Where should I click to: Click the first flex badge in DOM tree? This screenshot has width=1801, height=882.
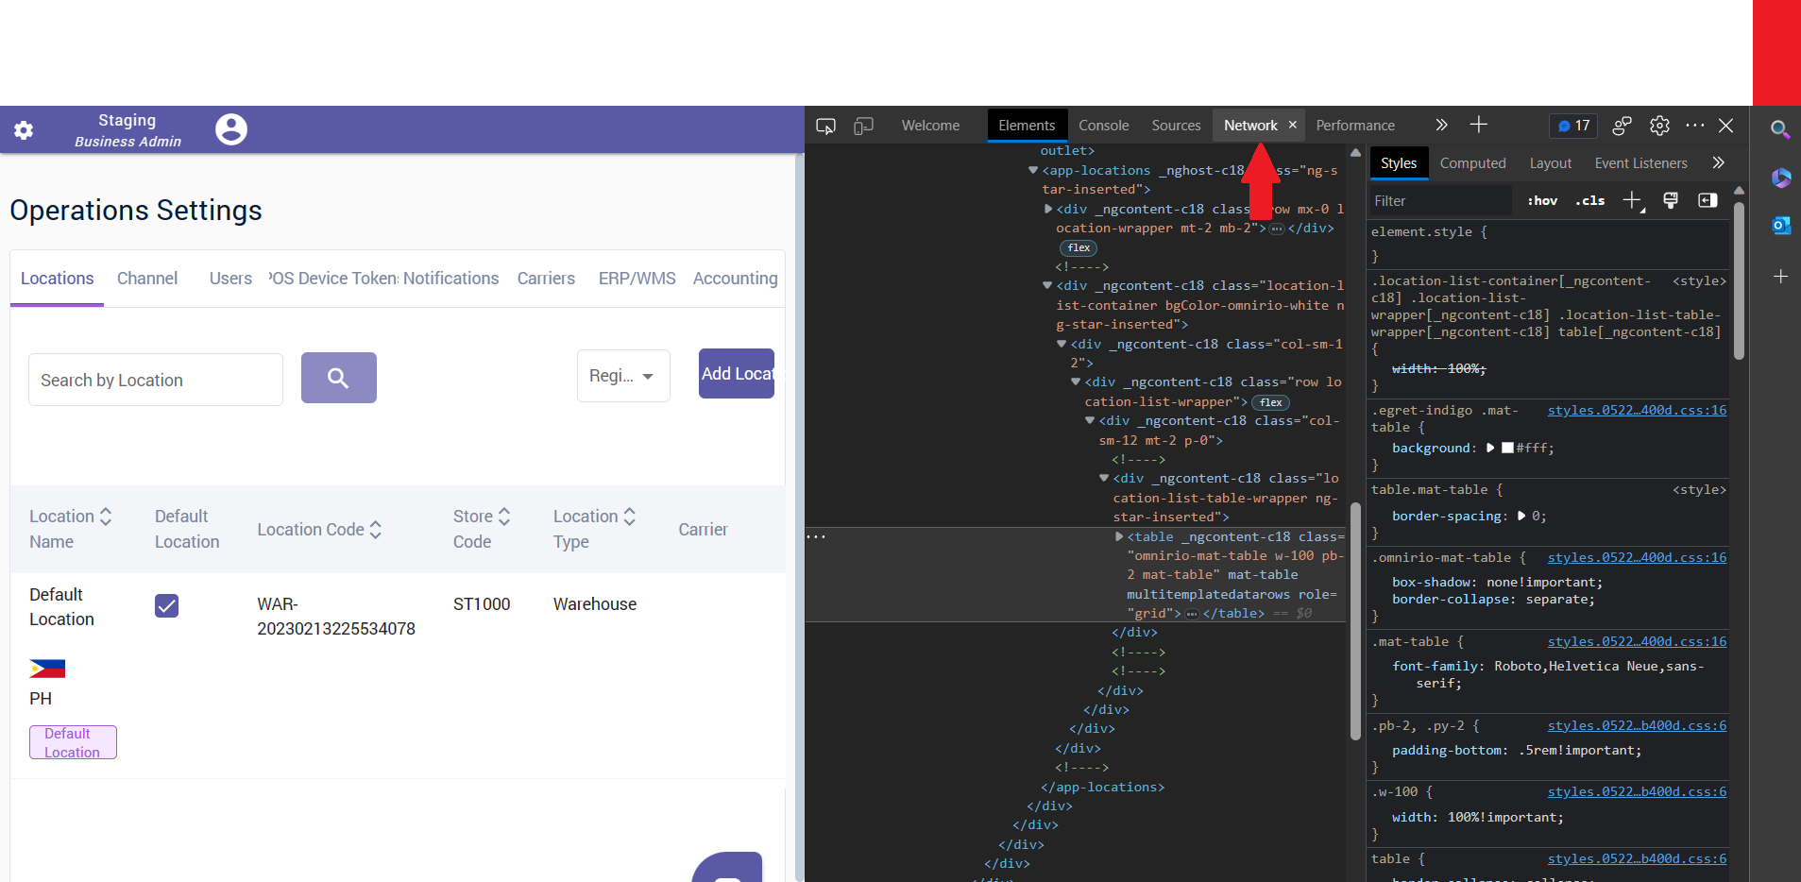[1079, 247]
